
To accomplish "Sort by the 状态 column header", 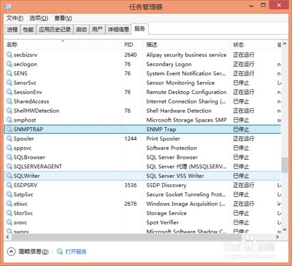I will point(253,44).
